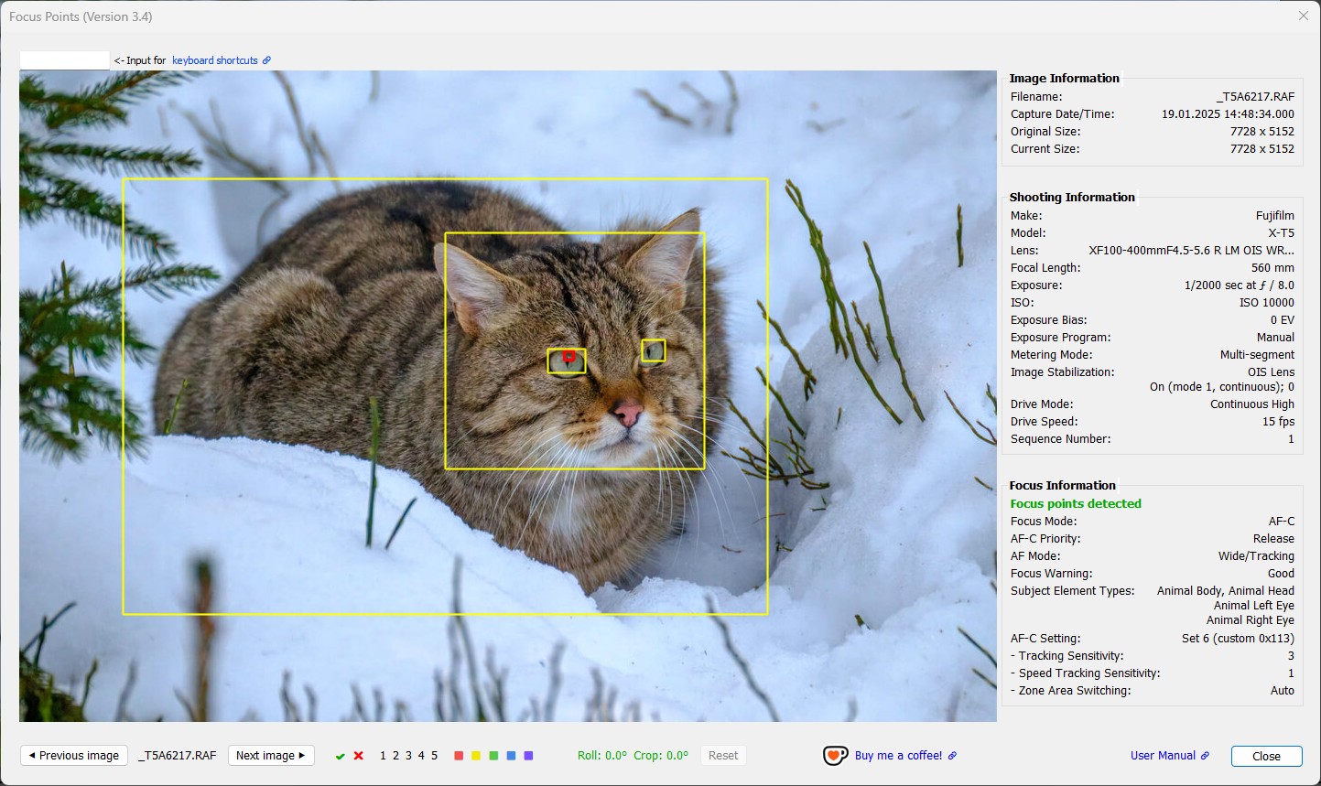Click the AF-C Priority value Release
This screenshot has width=1321, height=786.
point(1273,539)
